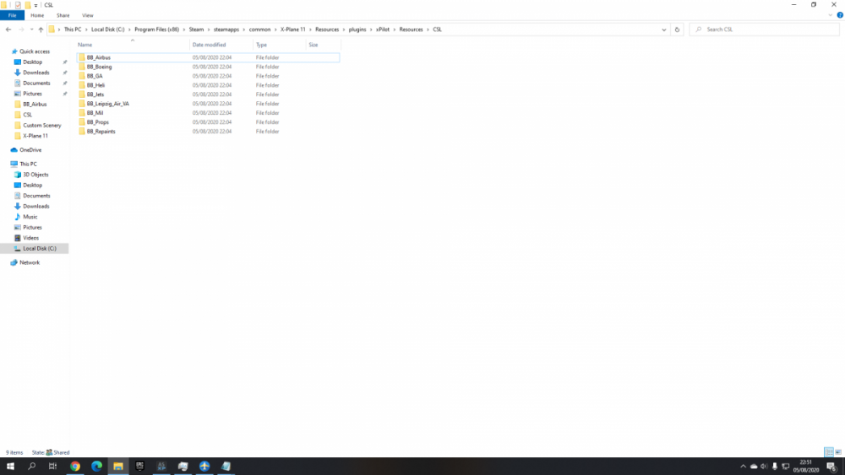Click the Windows Start button
Image resolution: width=845 pixels, height=475 pixels.
click(10, 467)
